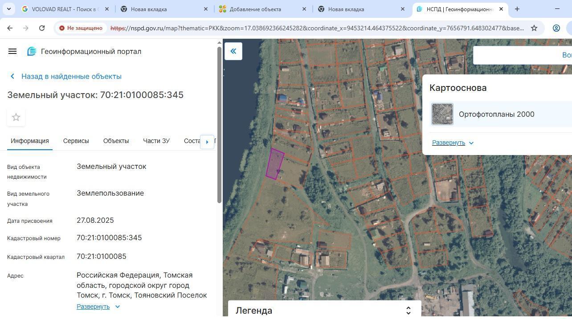Click the highlighted purple parcel on the map
Screen dimensions: 572x319
click(274, 164)
